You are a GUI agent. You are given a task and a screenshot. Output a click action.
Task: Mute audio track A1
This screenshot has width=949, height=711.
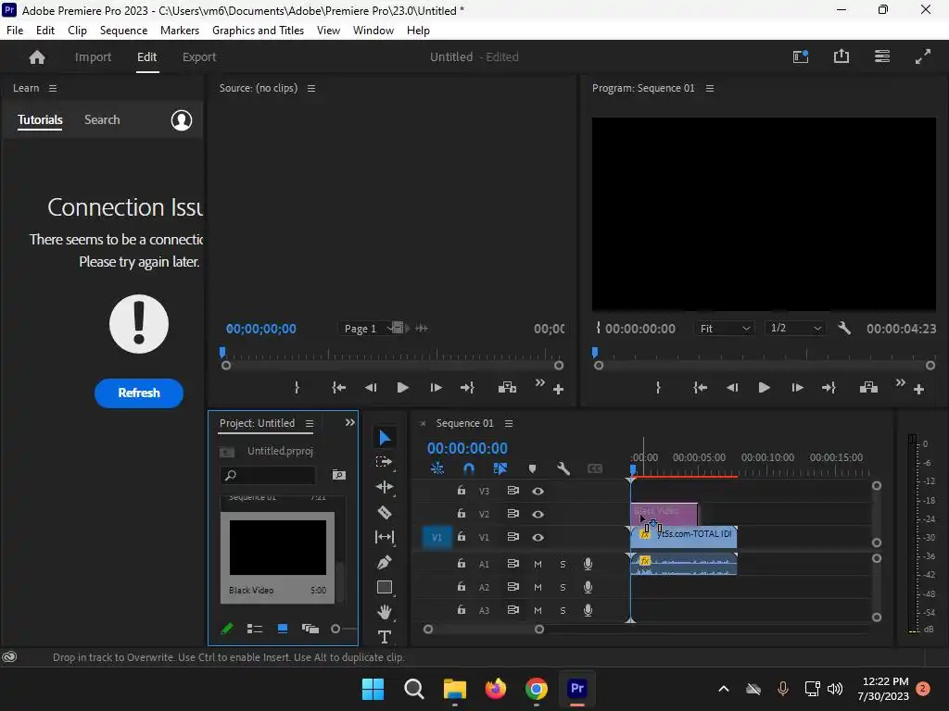538,564
